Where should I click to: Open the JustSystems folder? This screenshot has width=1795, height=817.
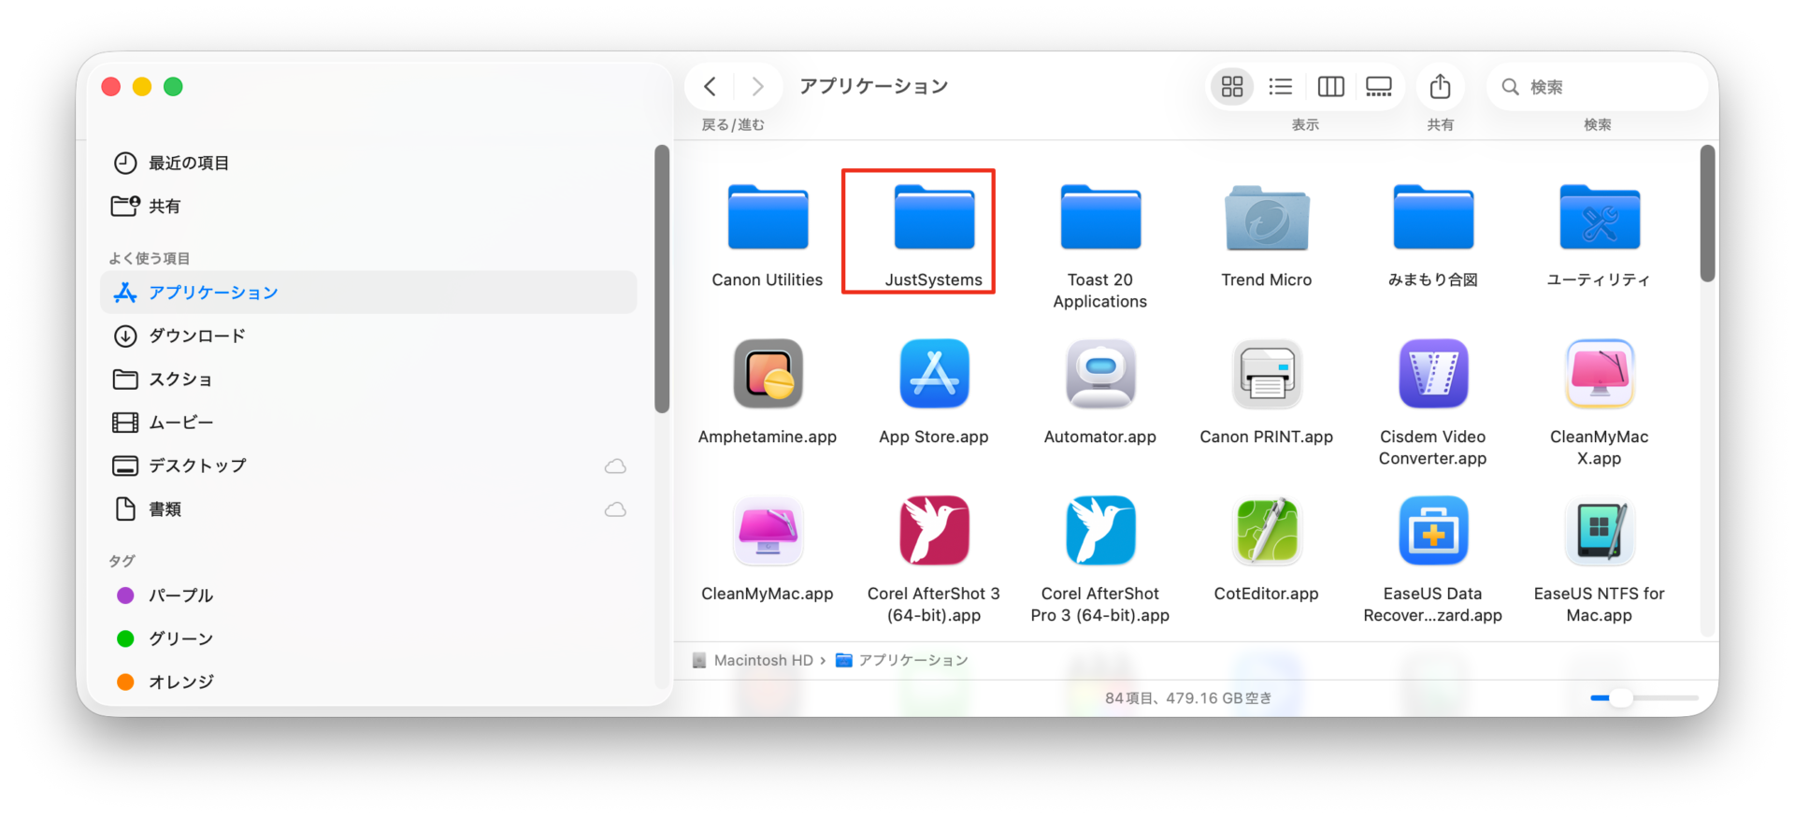point(933,219)
